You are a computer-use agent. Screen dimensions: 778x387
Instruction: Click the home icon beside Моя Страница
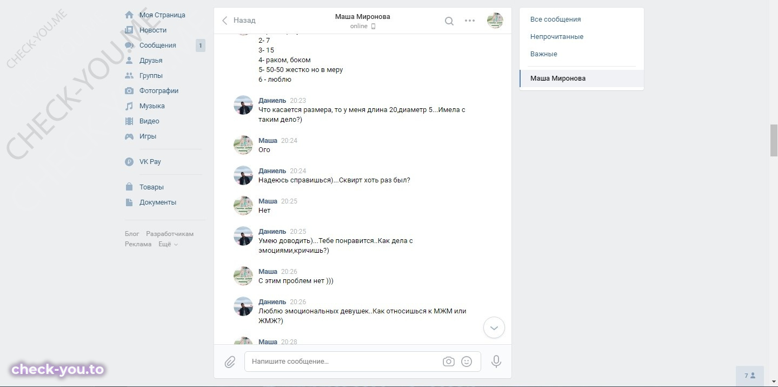(x=129, y=15)
